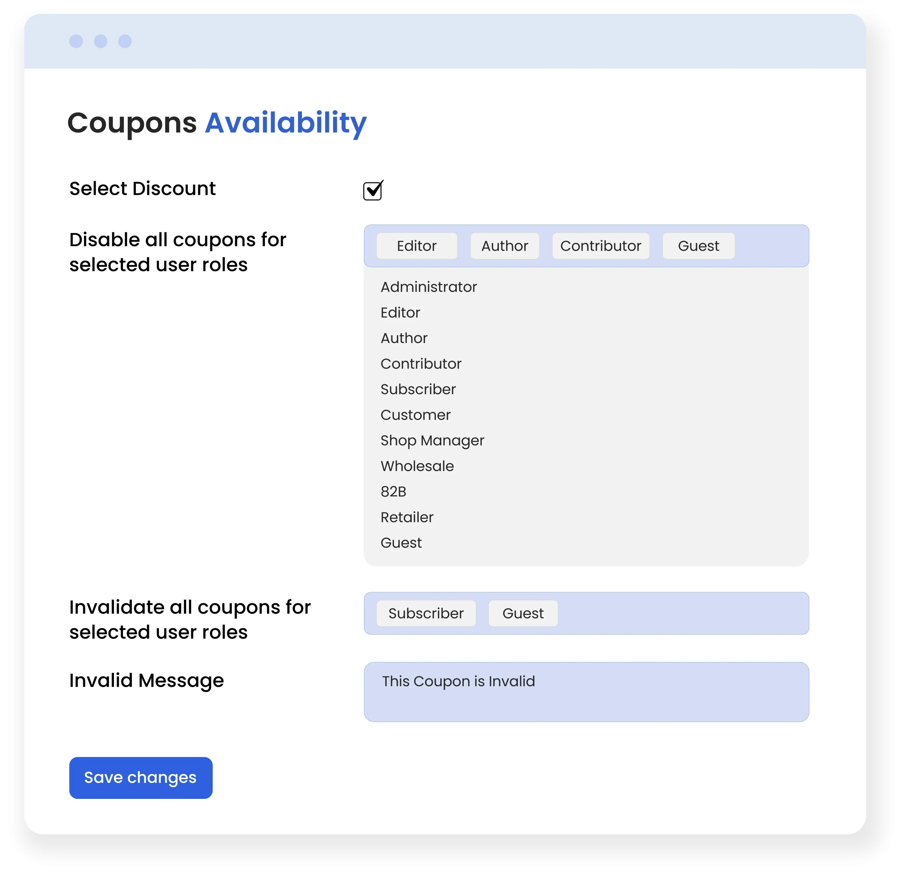
Task: Pick Shop Manager from the roles list
Action: (432, 441)
